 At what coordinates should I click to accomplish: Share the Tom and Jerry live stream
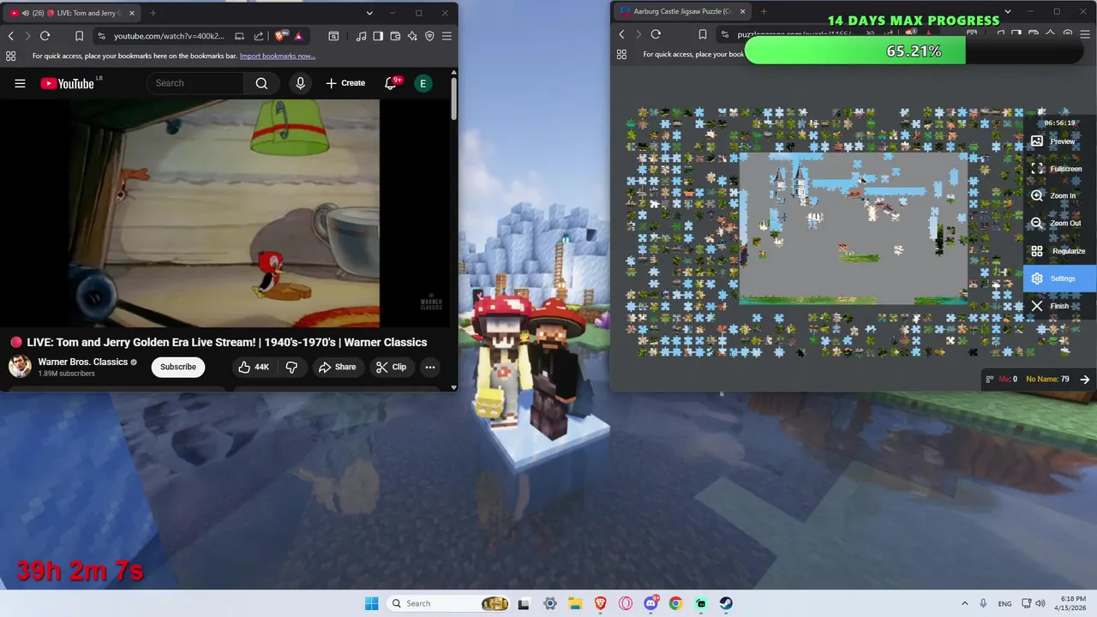(337, 367)
